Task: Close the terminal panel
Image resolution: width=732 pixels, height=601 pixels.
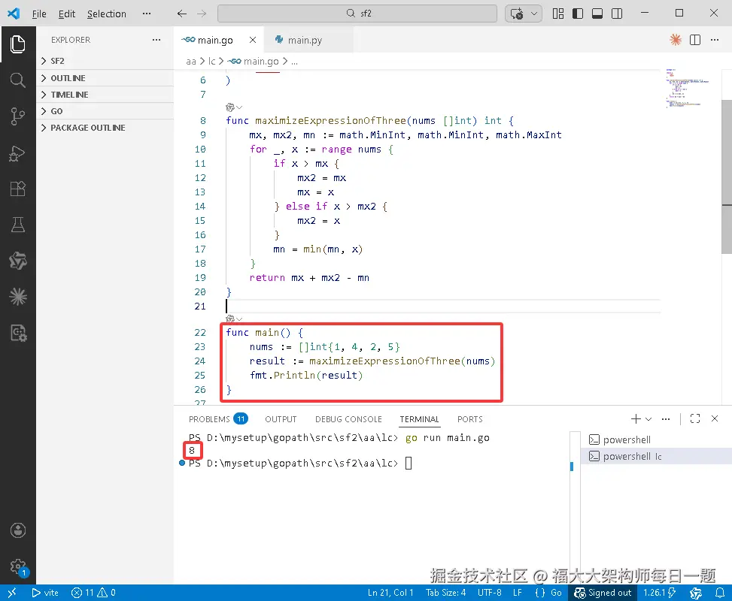Action: click(715, 418)
